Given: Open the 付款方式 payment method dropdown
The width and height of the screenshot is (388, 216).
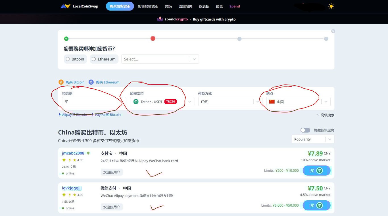Looking at the screenshot, I should (x=230, y=102).
